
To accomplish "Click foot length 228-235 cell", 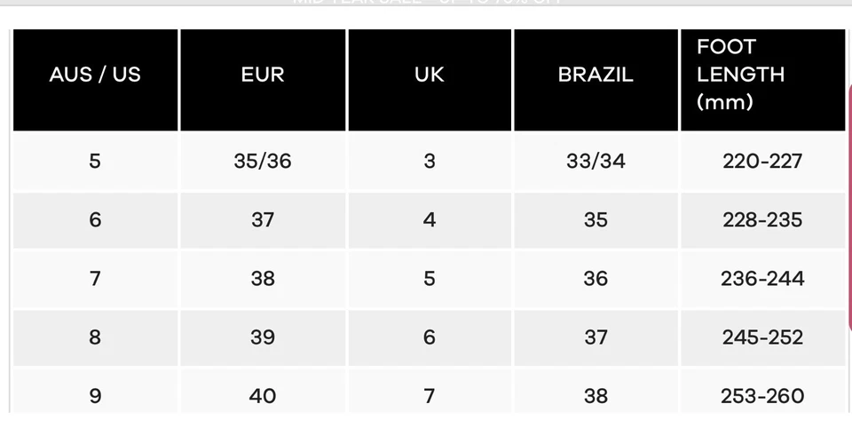I will click(762, 219).
